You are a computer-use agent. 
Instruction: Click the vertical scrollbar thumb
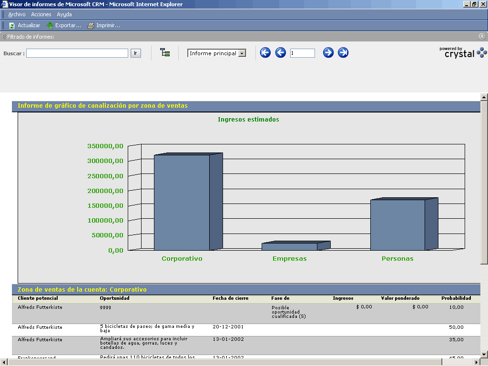484,183
